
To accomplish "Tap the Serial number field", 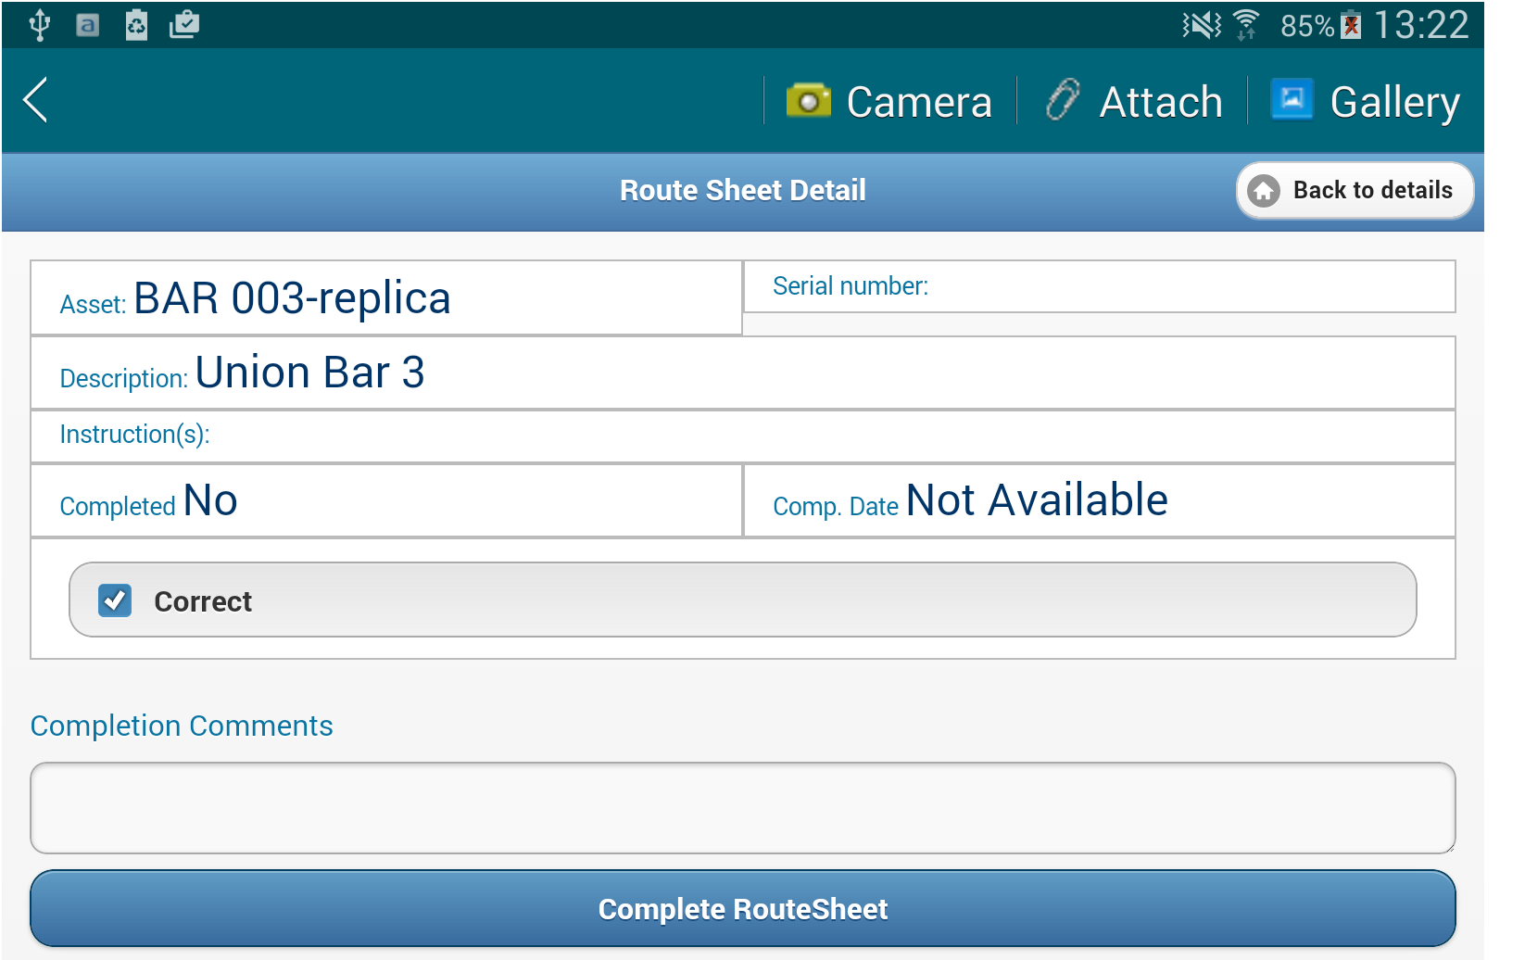I will coord(1099,286).
